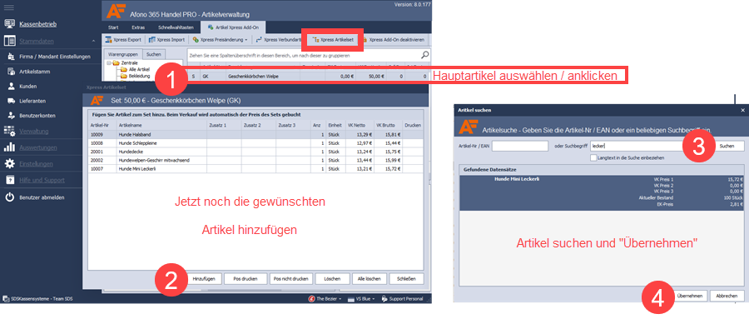Screen dimensions: 749x319
Task: Select the Hunde Halsband row
Action: [x=255, y=135]
